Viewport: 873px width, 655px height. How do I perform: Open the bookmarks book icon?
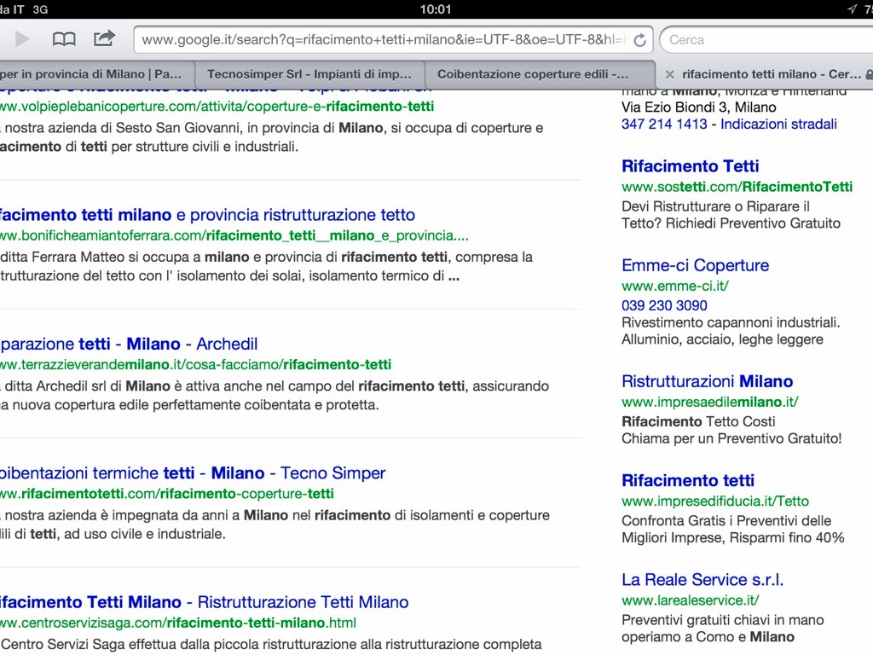(64, 39)
